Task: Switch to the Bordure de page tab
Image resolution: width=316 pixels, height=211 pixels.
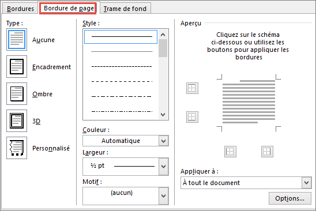Action: click(x=69, y=8)
